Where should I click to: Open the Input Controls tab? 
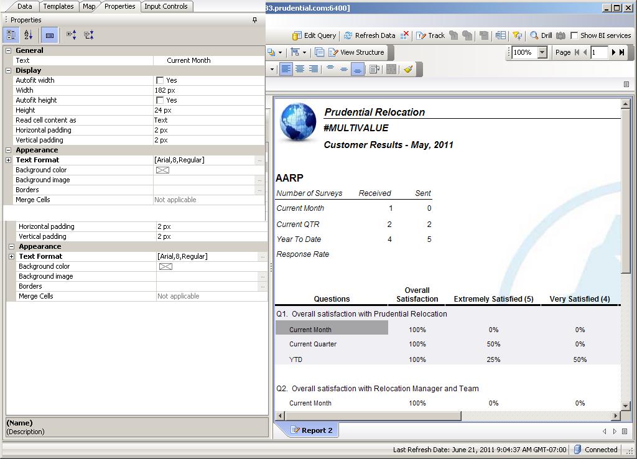(x=166, y=6)
